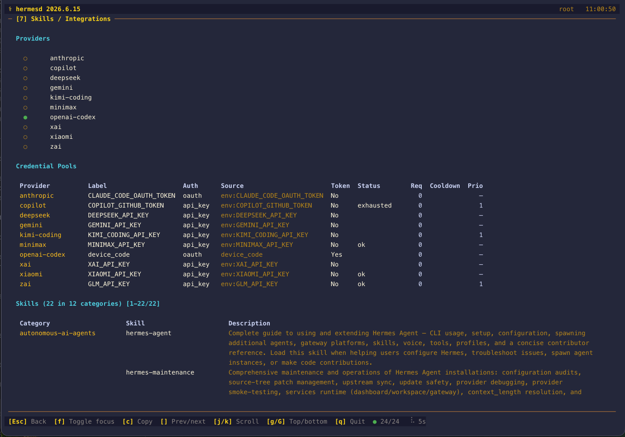Click the status dot beside deepseek provider
Viewport: 625px width, 437px height.
[25, 78]
